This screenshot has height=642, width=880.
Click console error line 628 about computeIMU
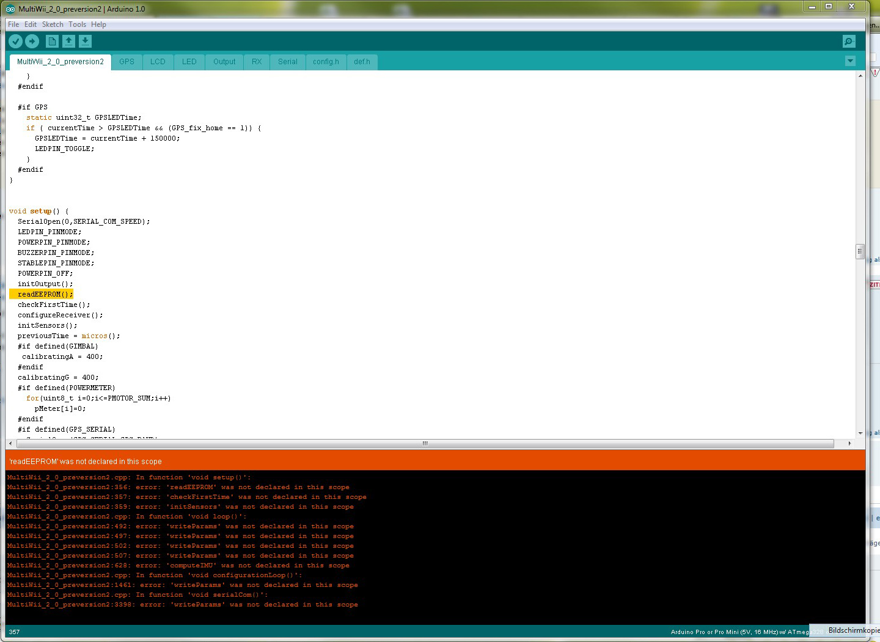[178, 566]
